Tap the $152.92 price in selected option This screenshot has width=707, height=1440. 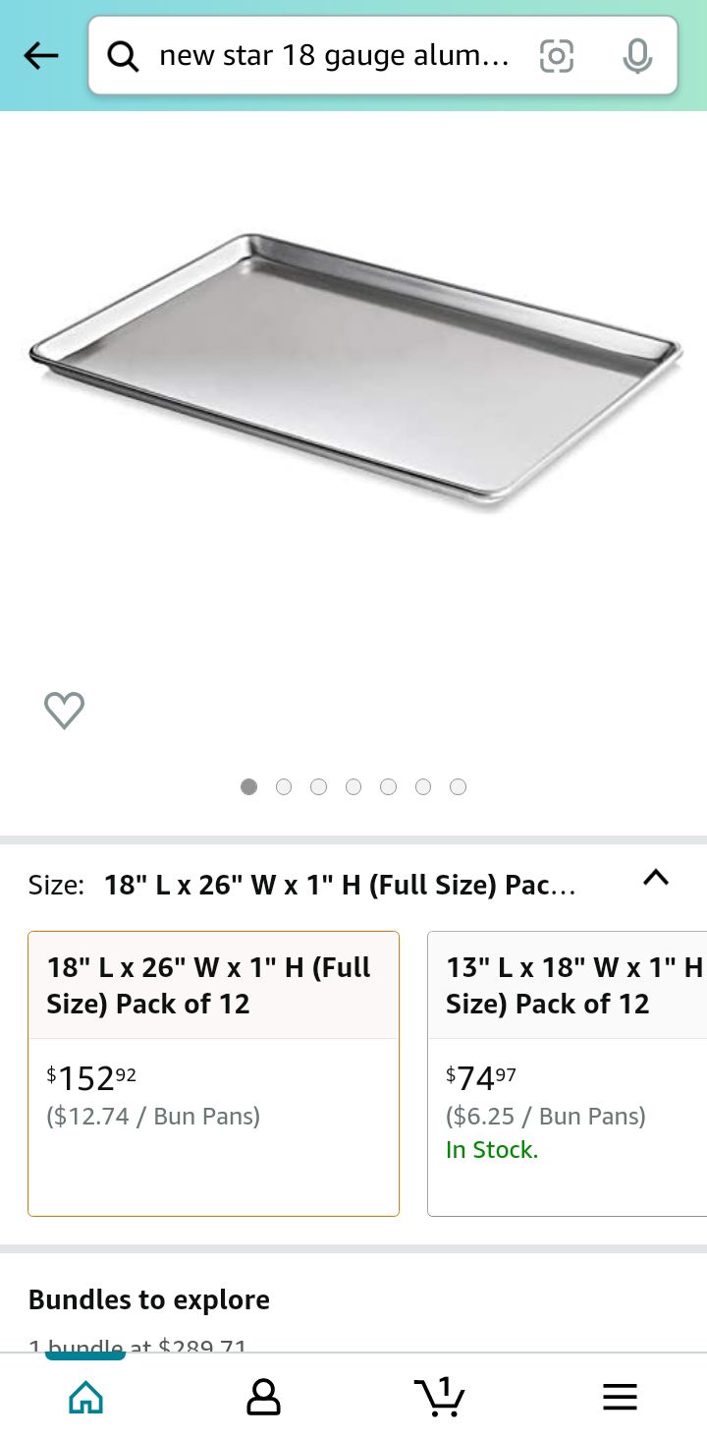(x=91, y=1078)
